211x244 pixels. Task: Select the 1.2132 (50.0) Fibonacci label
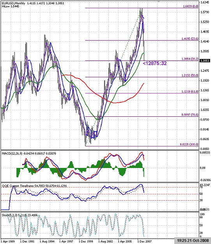click(190, 75)
